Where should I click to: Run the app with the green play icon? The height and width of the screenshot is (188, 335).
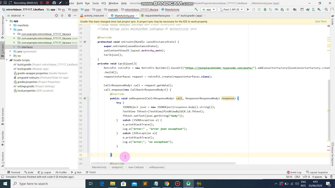click(248, 9)
